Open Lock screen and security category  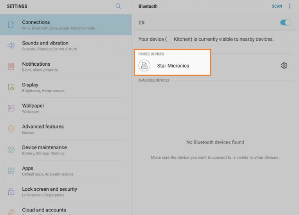pyautogui.click(x=66, y=192)
